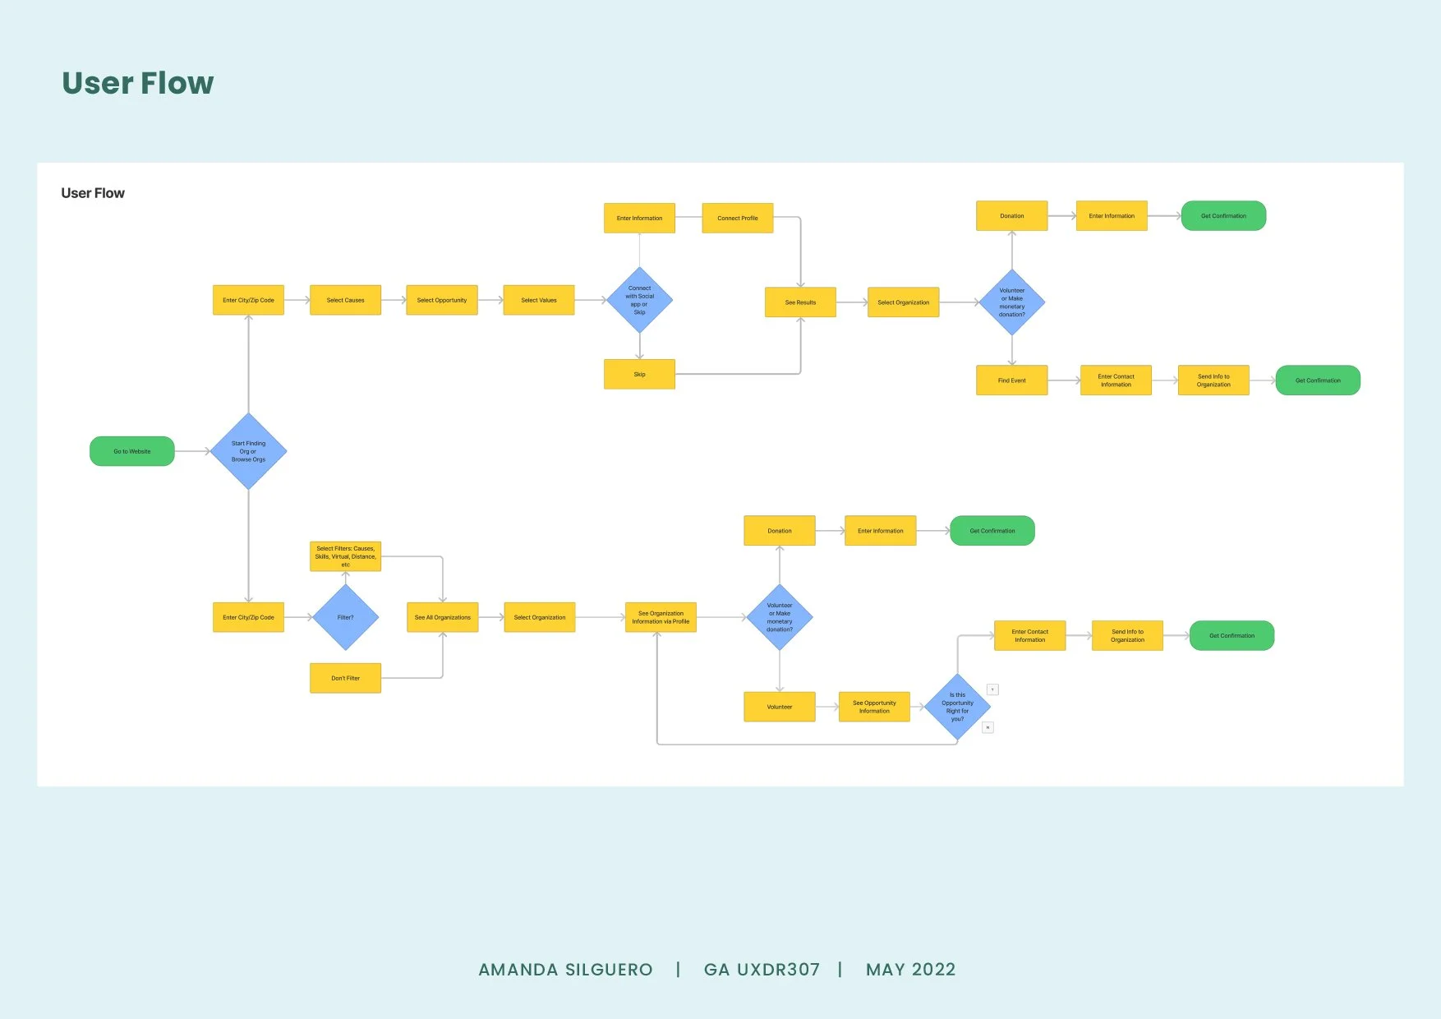Click the GA UXDR307 footer text
The width and height of the screenshot is (1441, 1019).
click(762, 970)
